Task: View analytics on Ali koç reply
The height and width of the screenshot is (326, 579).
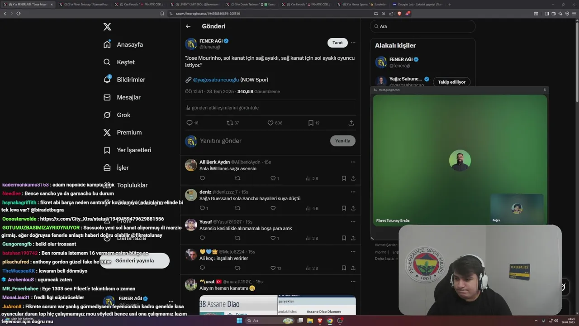Action: (312, 268)
